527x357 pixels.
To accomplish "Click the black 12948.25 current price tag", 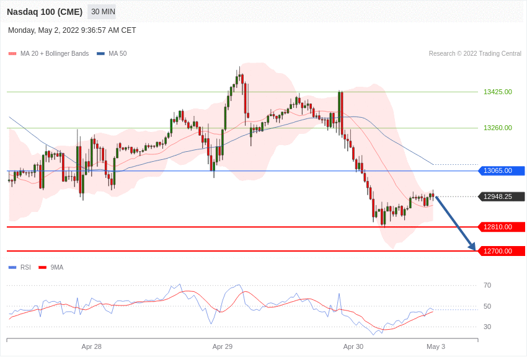I will coord(502,196).
